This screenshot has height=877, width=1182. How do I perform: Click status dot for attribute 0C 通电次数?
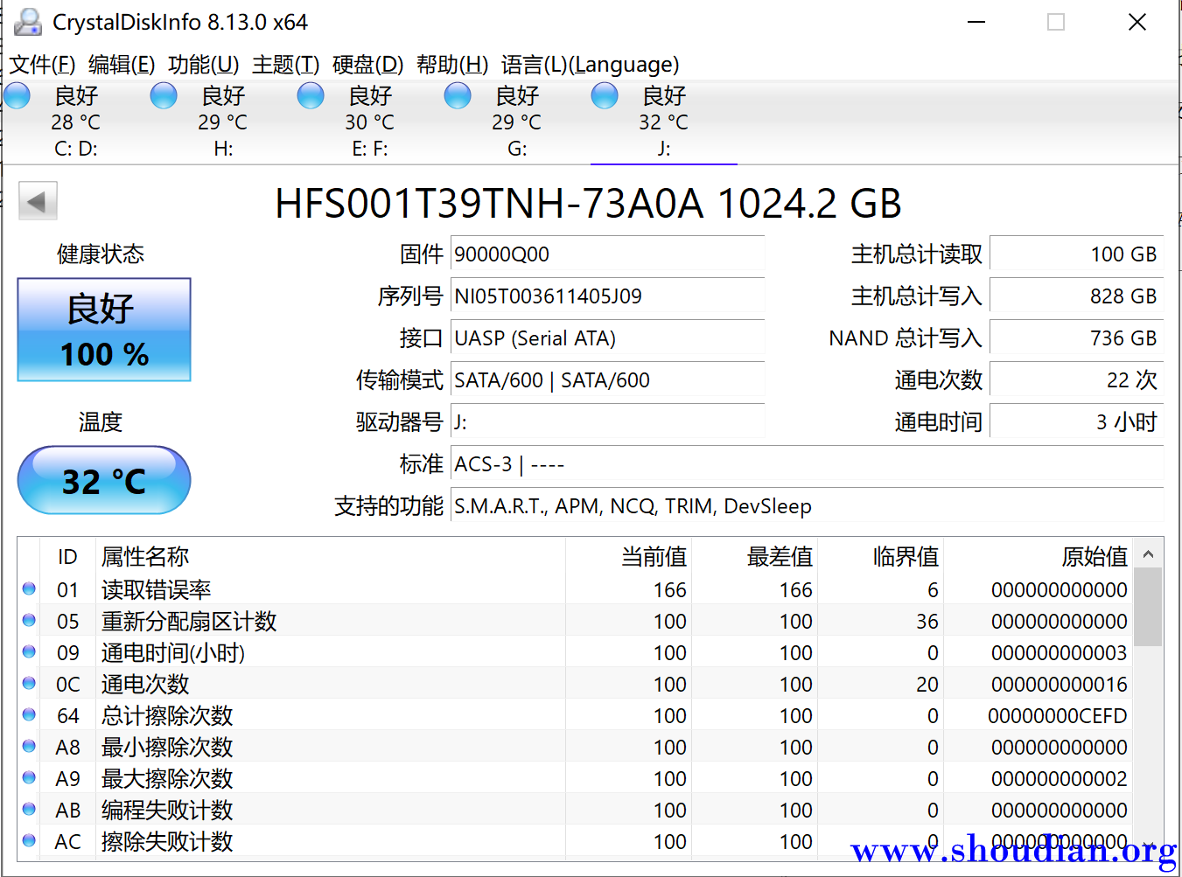tap(29, 683)
